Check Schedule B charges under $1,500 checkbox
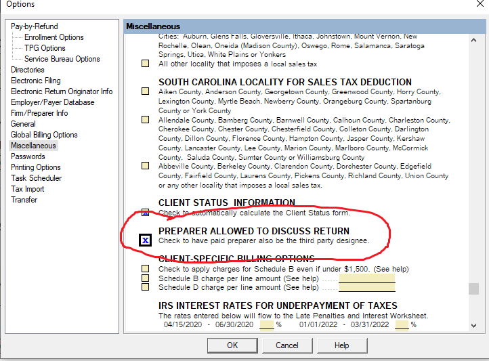The image size is (489, 361). pos(145,268)
